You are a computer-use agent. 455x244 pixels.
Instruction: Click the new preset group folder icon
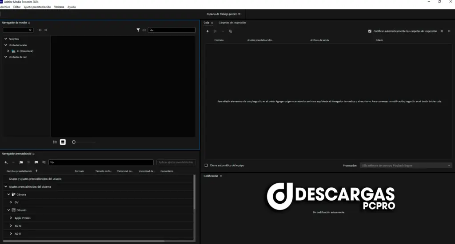coord(21,163)
